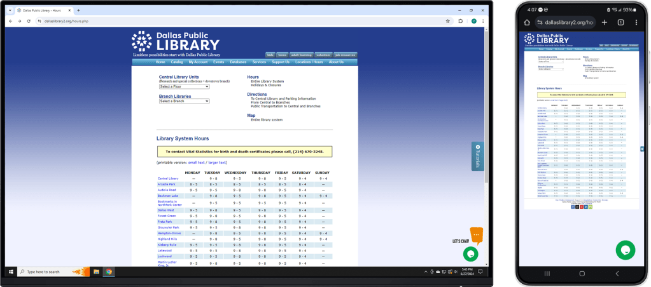Image resolution: width=651 pixels, height=287 pixels.
Task: Open the desktop Chrome three-dot menu
Action: pyautogui.click(x=483, y=21)
